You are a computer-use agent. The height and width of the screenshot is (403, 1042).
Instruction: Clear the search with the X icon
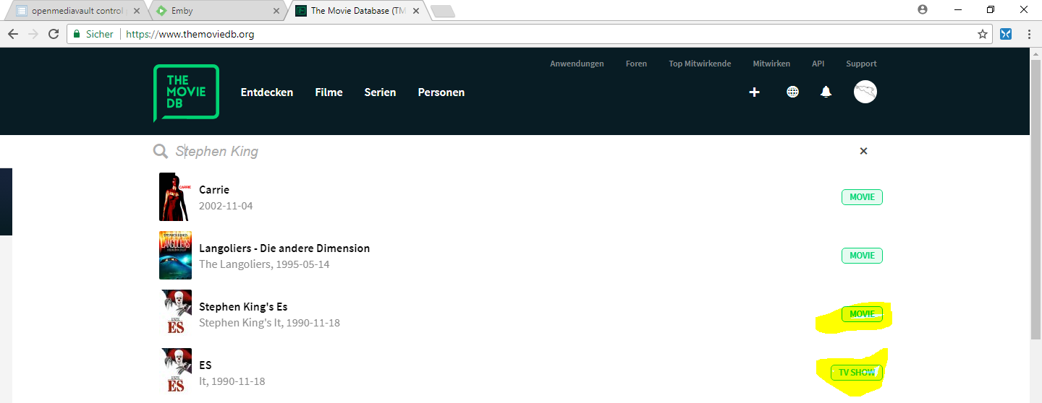[863, 151]
